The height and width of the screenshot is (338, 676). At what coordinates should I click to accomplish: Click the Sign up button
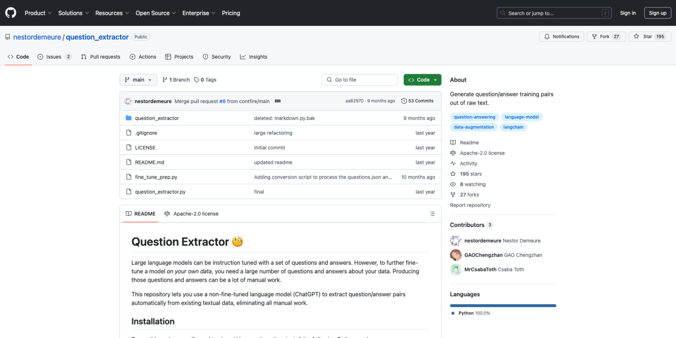pos(657,13)
